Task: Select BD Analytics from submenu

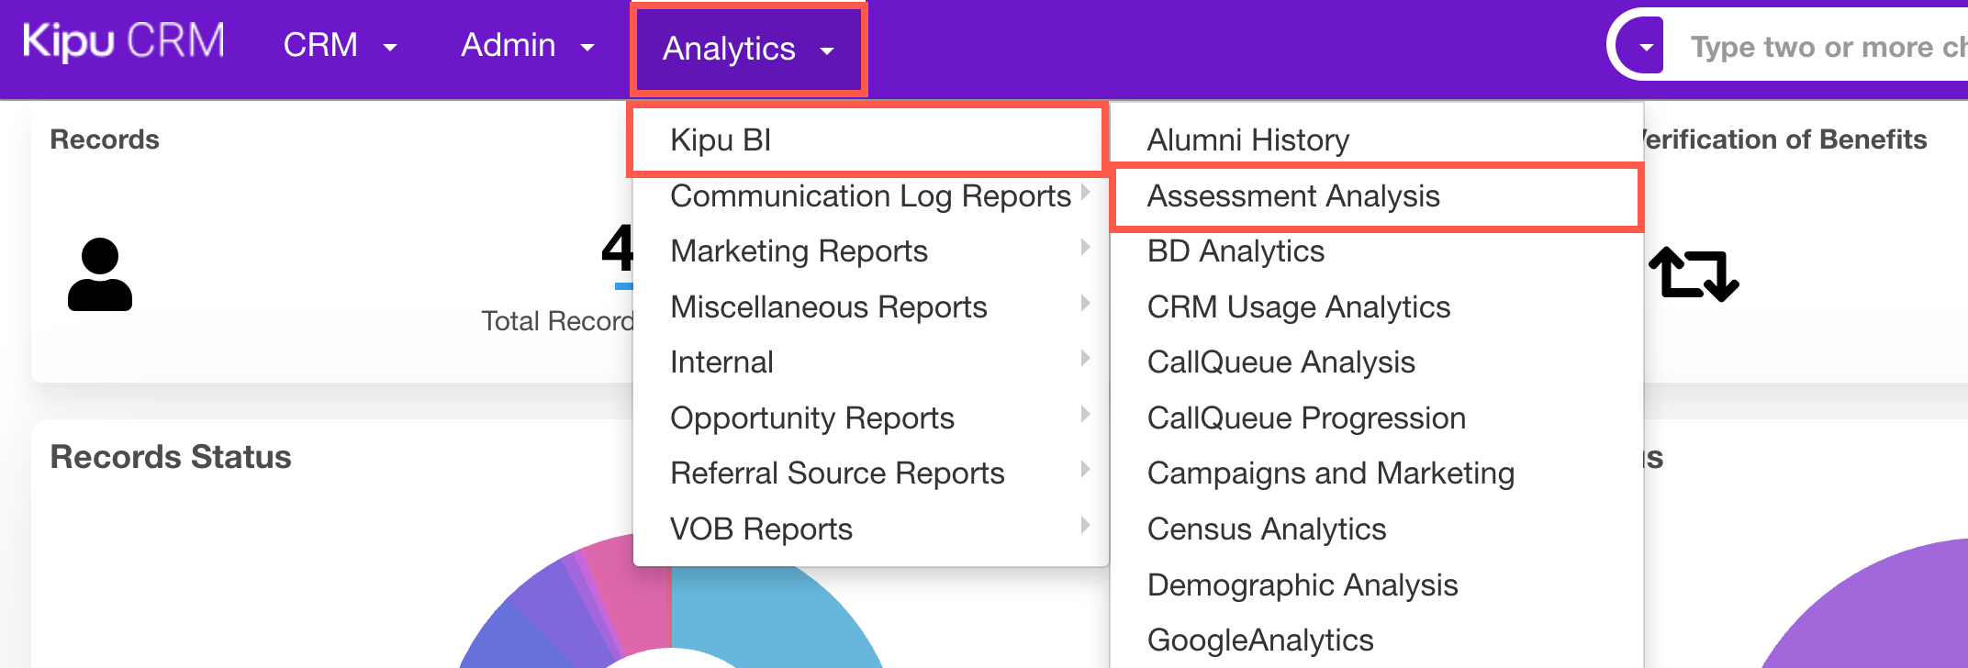Action: (1236, 250)
